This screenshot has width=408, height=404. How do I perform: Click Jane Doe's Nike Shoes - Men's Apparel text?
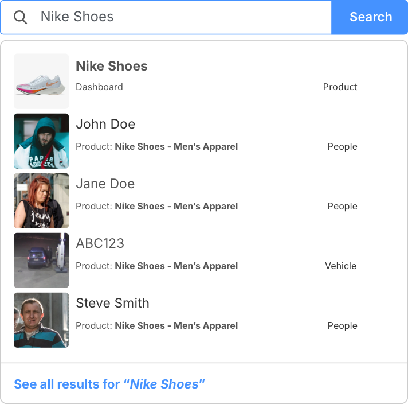176,206
